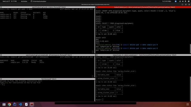Click the INSERT INTO playground.equipment line
This screenshot has height=107, width=191.
(x=135, y=11)
